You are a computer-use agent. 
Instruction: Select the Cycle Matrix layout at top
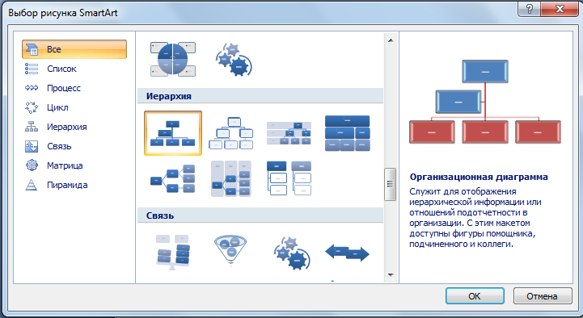173,59
